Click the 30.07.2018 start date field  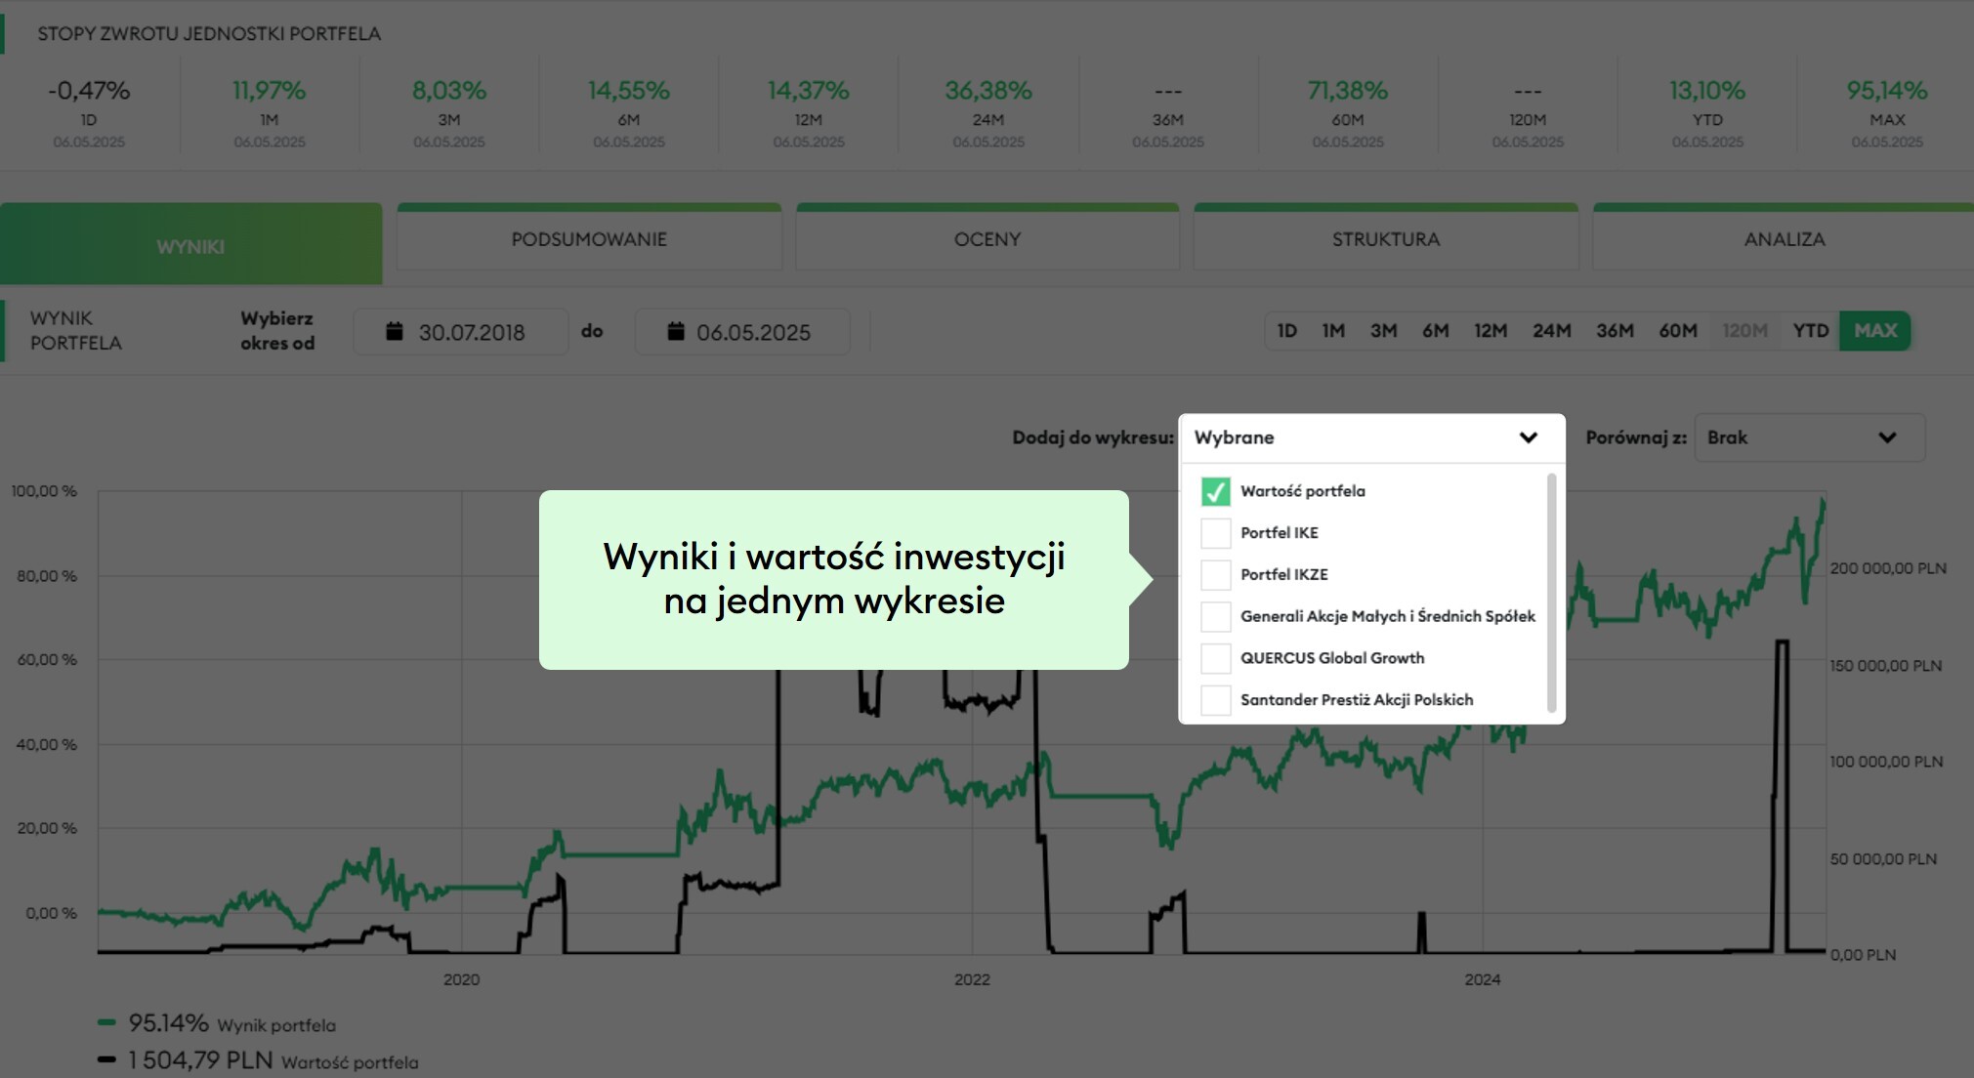tap(472, 333)
